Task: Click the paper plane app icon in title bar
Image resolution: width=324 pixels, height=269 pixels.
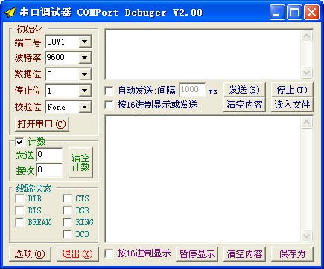Action: tap(10, 12)
